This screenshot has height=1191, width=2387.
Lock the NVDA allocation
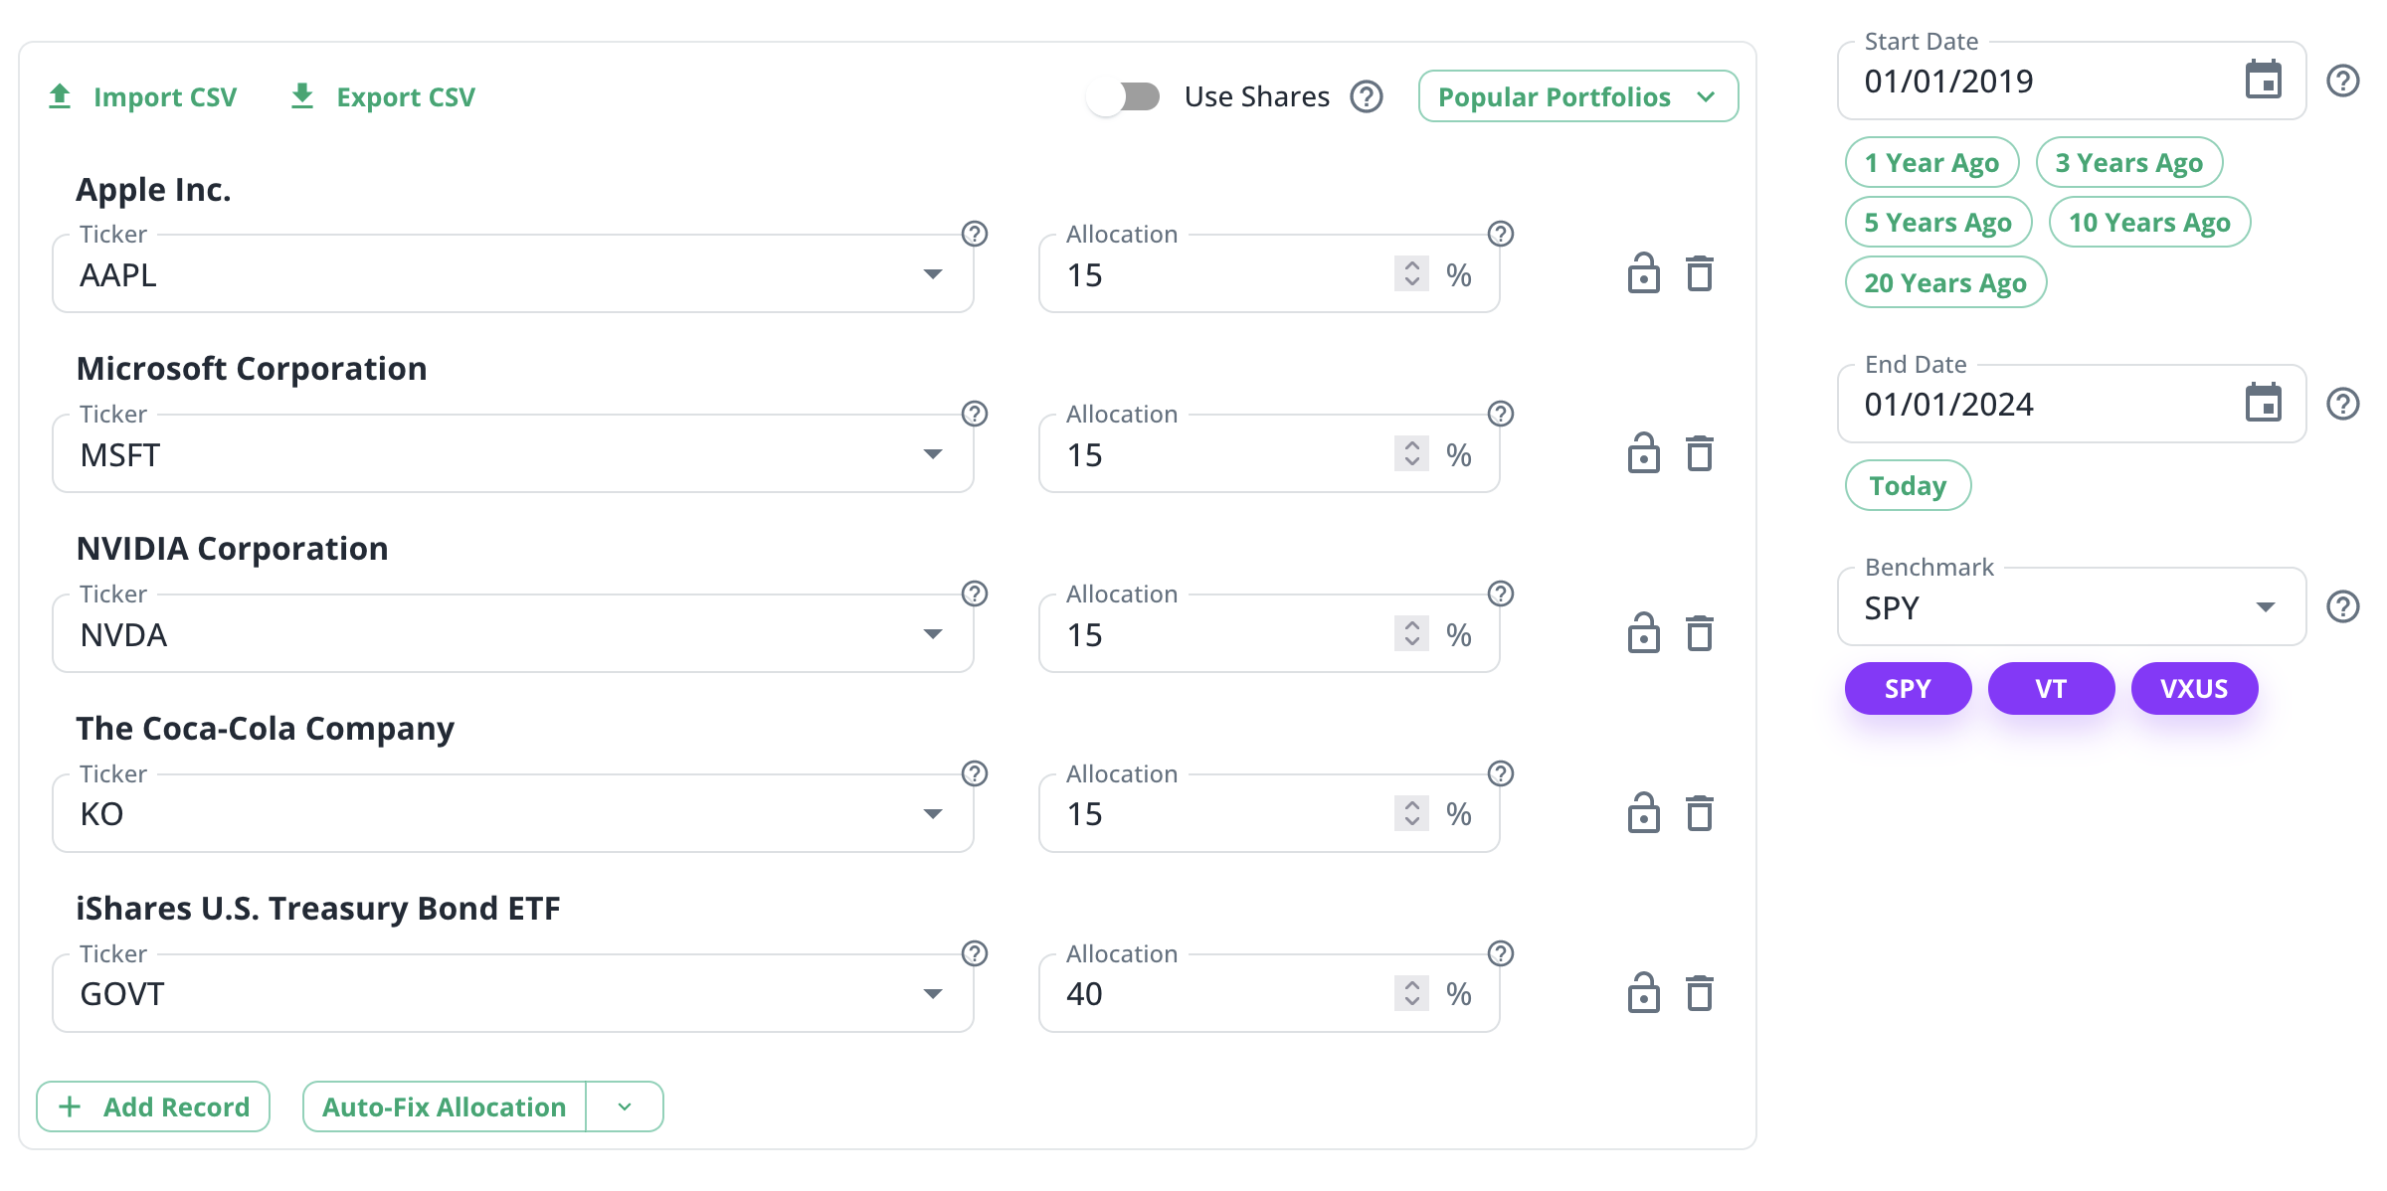(x=1643, y=633)
